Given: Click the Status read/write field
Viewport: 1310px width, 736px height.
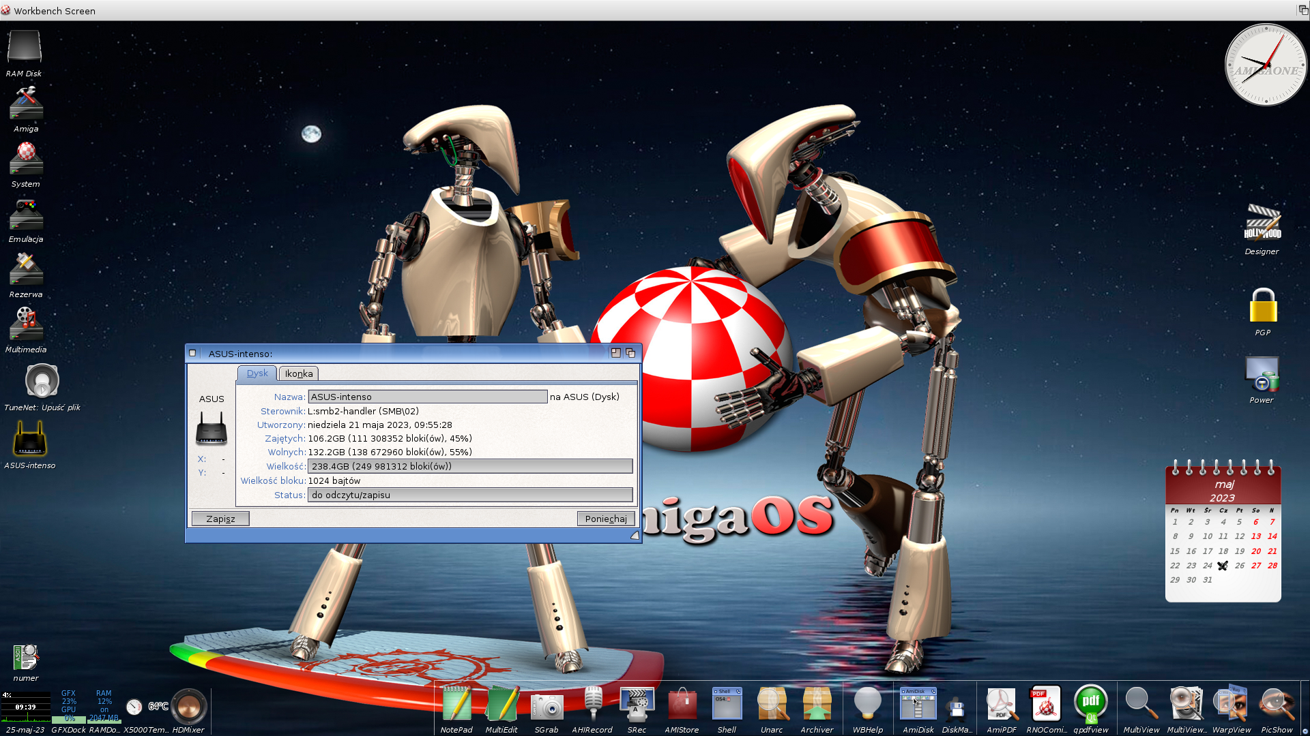Looking at the screenshot, I should coord(470,495).
